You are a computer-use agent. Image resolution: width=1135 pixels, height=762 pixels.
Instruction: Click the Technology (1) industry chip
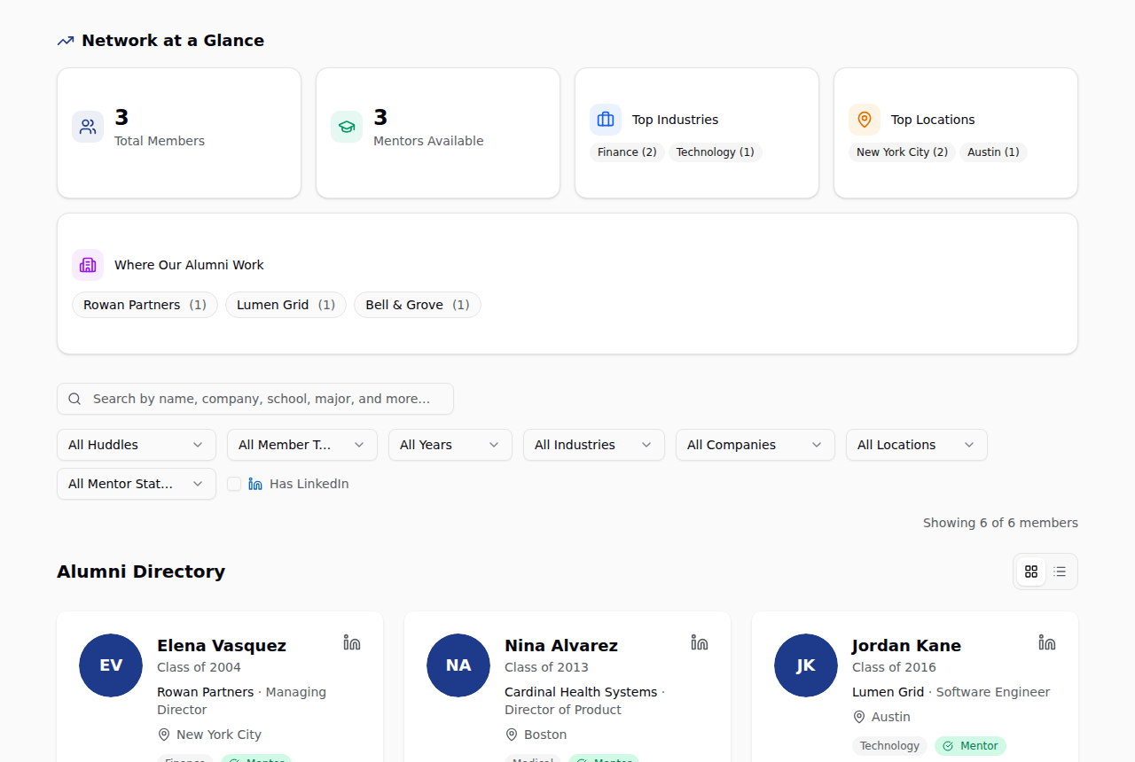[x=715, y=152]
